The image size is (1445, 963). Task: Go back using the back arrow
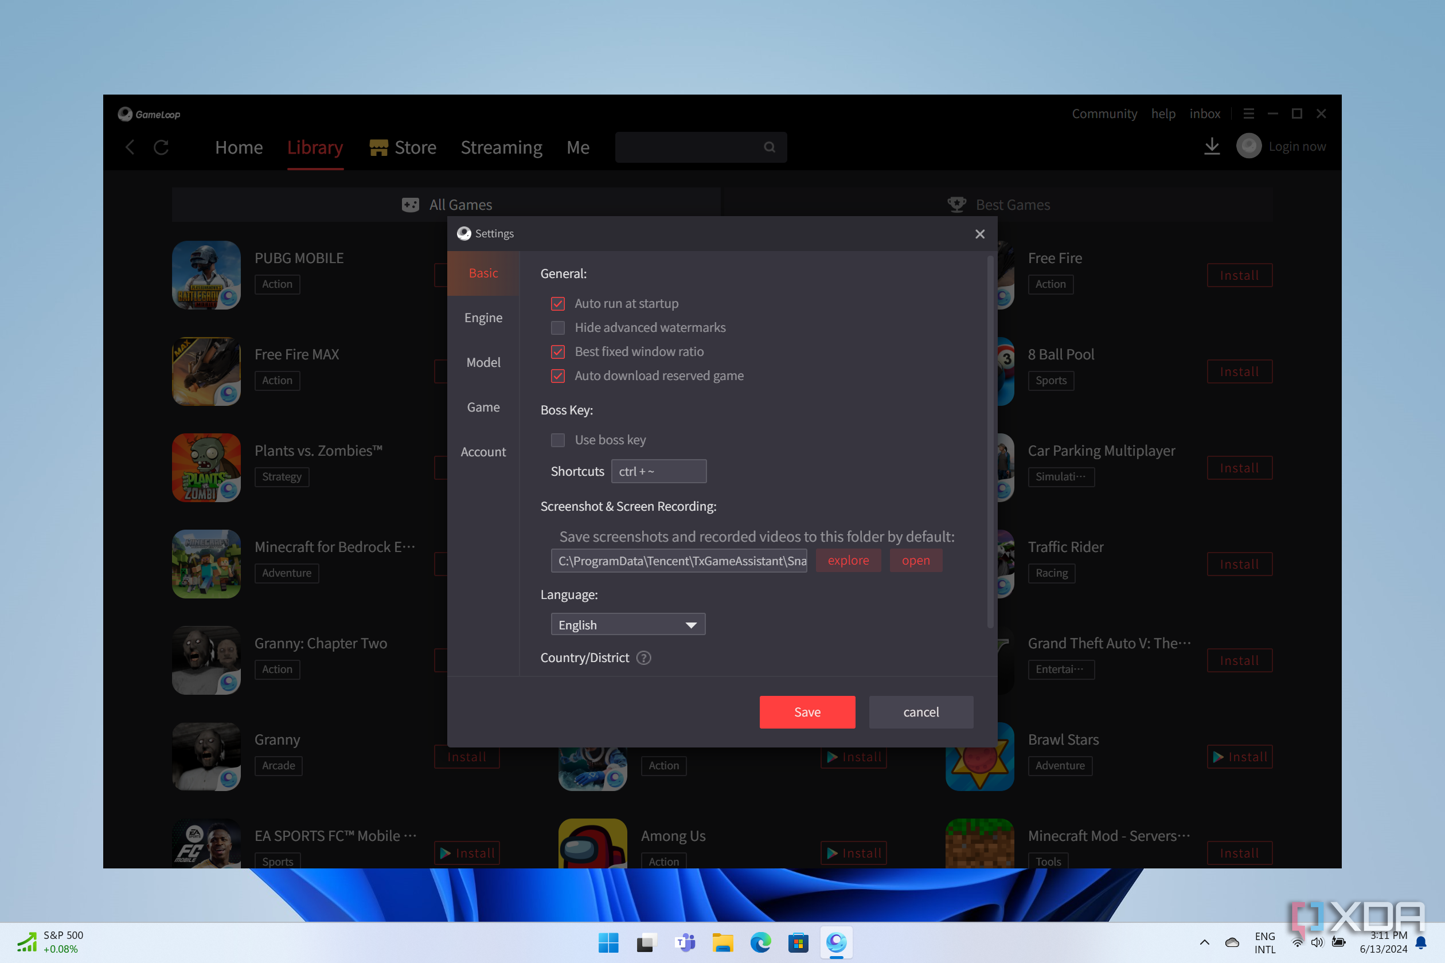[130, 147]
